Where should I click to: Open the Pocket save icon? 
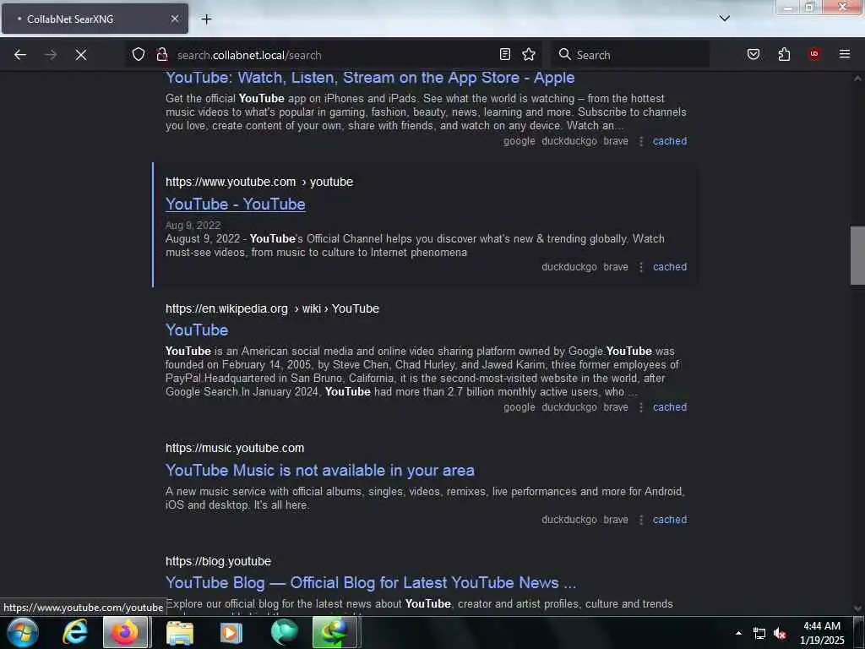(x=753, y=54)
